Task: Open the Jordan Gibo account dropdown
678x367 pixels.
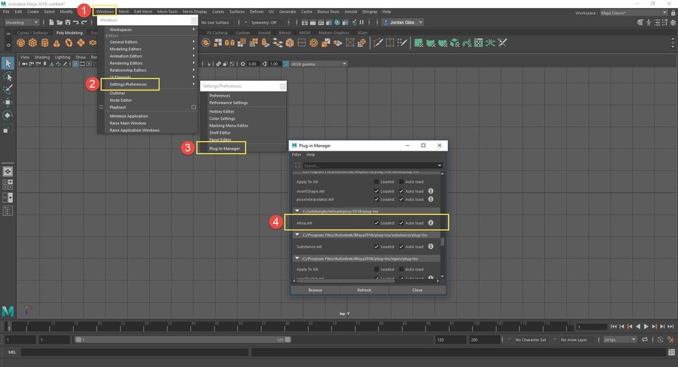Action: [403, 22]
